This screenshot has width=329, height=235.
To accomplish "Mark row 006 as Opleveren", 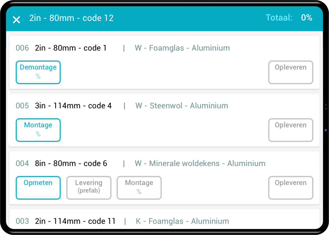I will pos(291,72).
